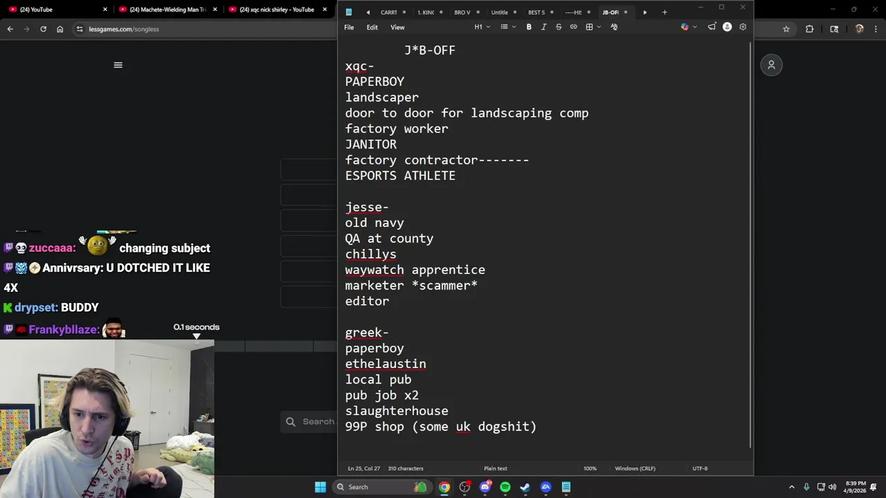Click the Songless song search field
Viewport: 886px width, 498px height.
tap(309, 421)
